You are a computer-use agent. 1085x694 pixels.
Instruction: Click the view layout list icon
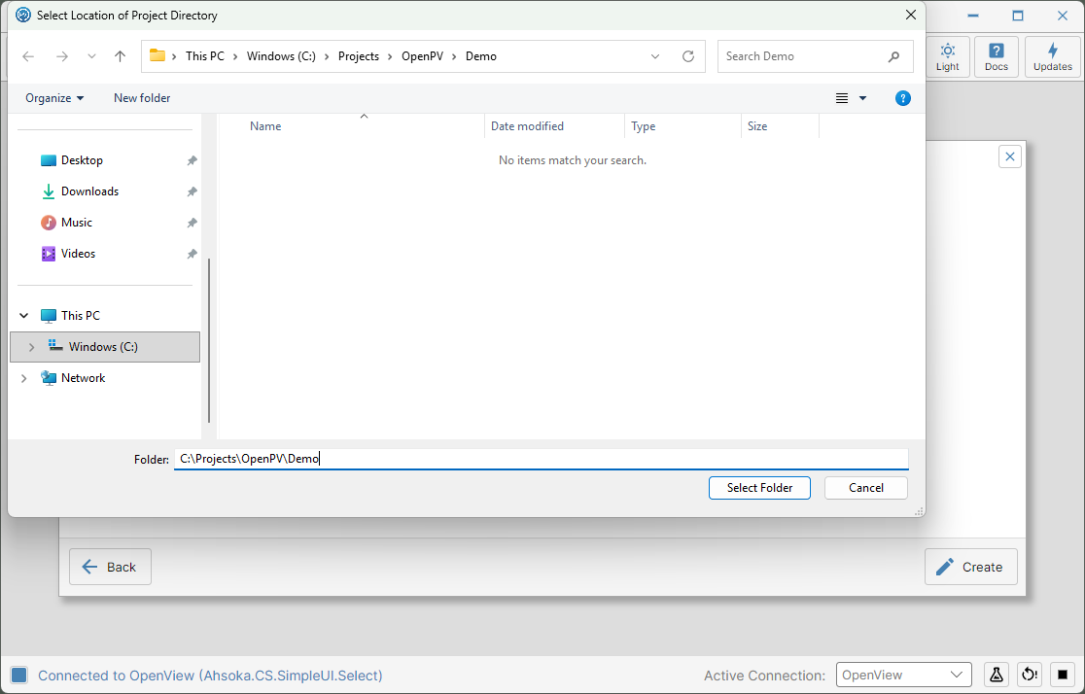(841, 98)
